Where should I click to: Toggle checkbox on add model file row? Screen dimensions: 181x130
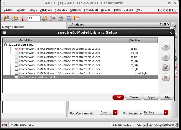[x=16, y=77]
